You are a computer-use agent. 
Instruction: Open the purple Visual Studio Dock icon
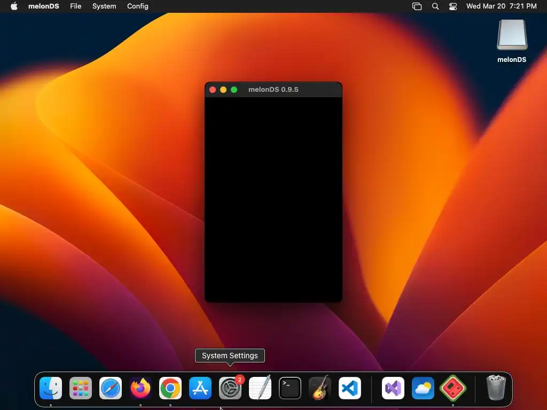393,388
